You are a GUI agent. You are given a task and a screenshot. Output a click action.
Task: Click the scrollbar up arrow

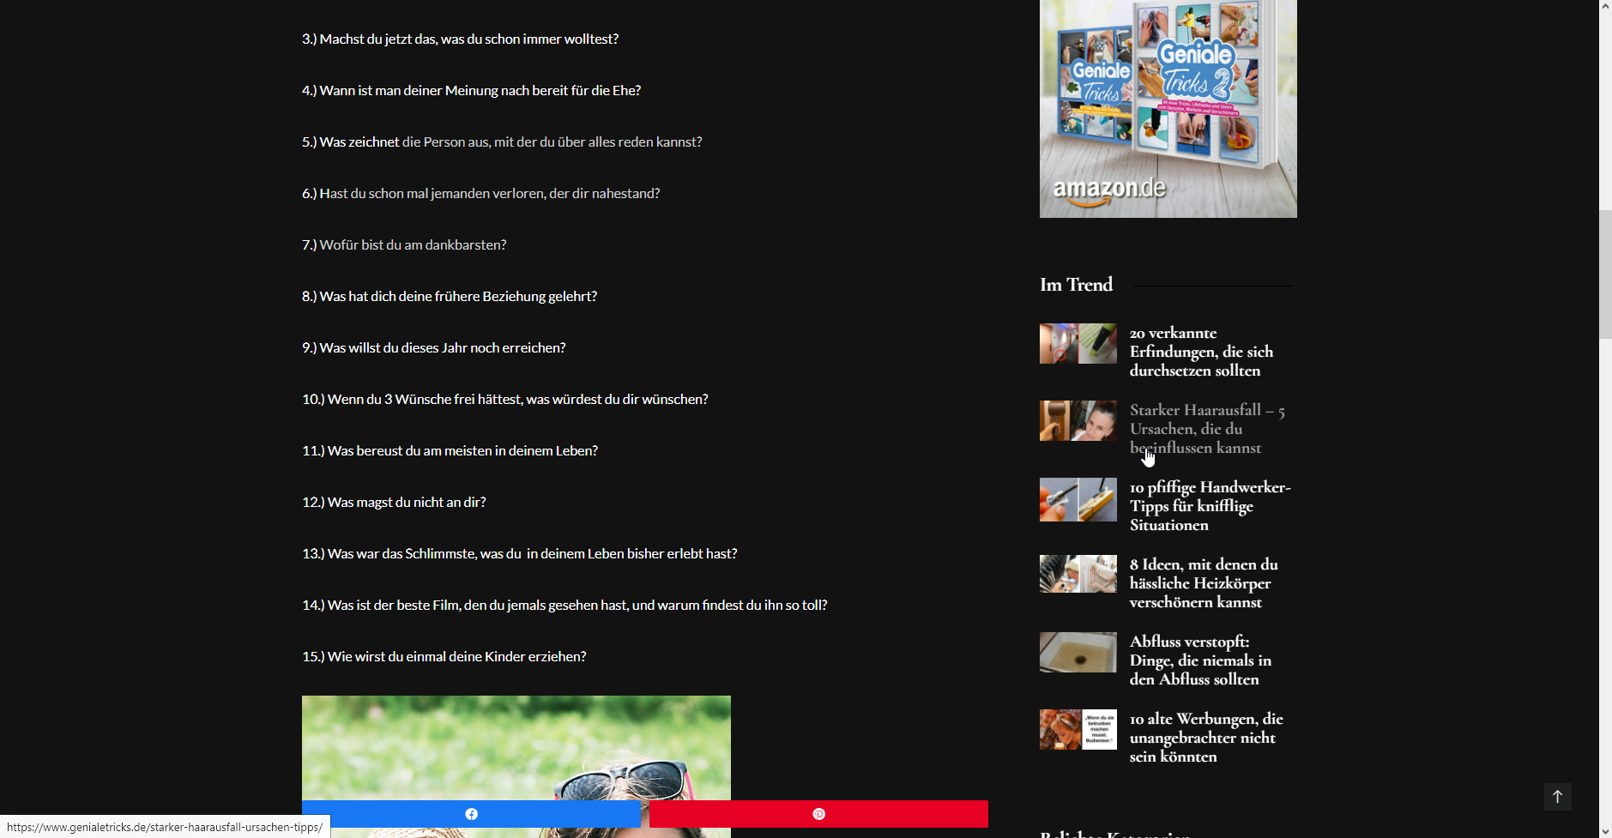tap(1605, 7)
